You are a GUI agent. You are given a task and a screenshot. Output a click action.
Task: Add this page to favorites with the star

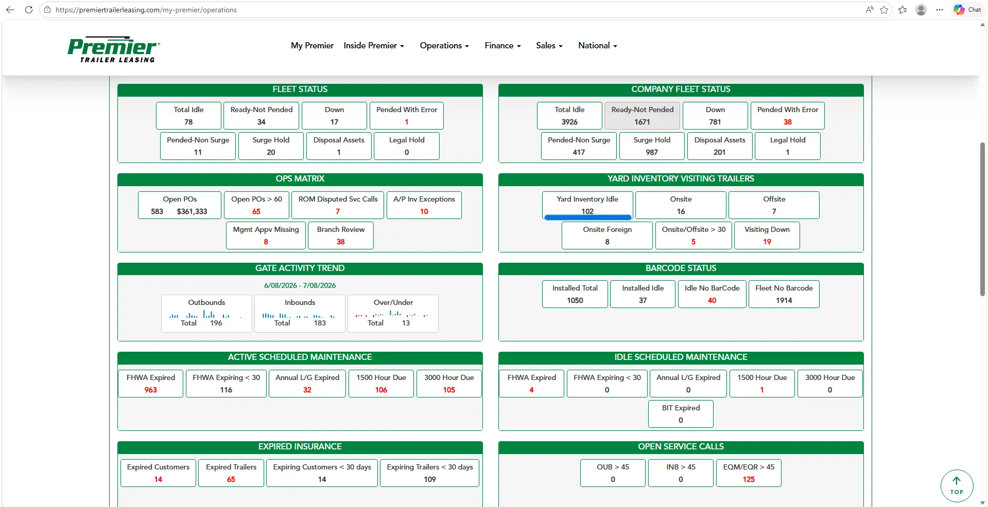(x=885, y=10)
